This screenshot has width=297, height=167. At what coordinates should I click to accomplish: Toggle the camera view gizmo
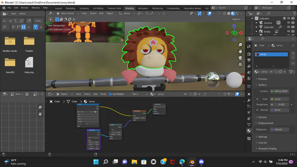click(240, 58)
